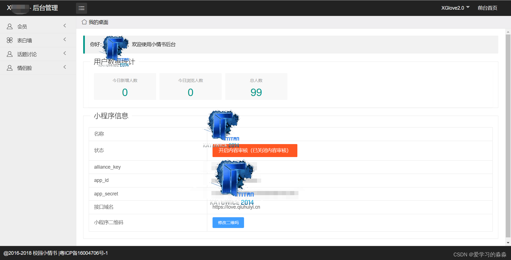
Task: Open the 会员 sidebar menu item
Action: [38, 26]
